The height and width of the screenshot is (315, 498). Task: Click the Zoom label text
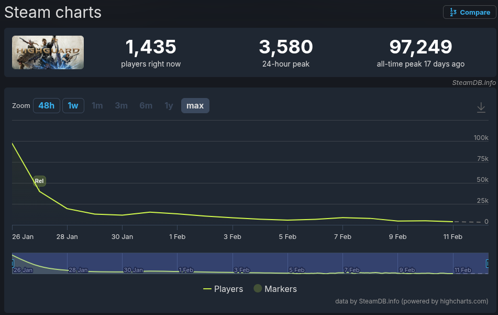[x=21, y=106]
